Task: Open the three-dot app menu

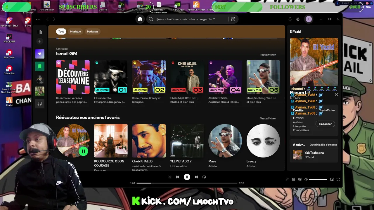Action: click(38, 19)
